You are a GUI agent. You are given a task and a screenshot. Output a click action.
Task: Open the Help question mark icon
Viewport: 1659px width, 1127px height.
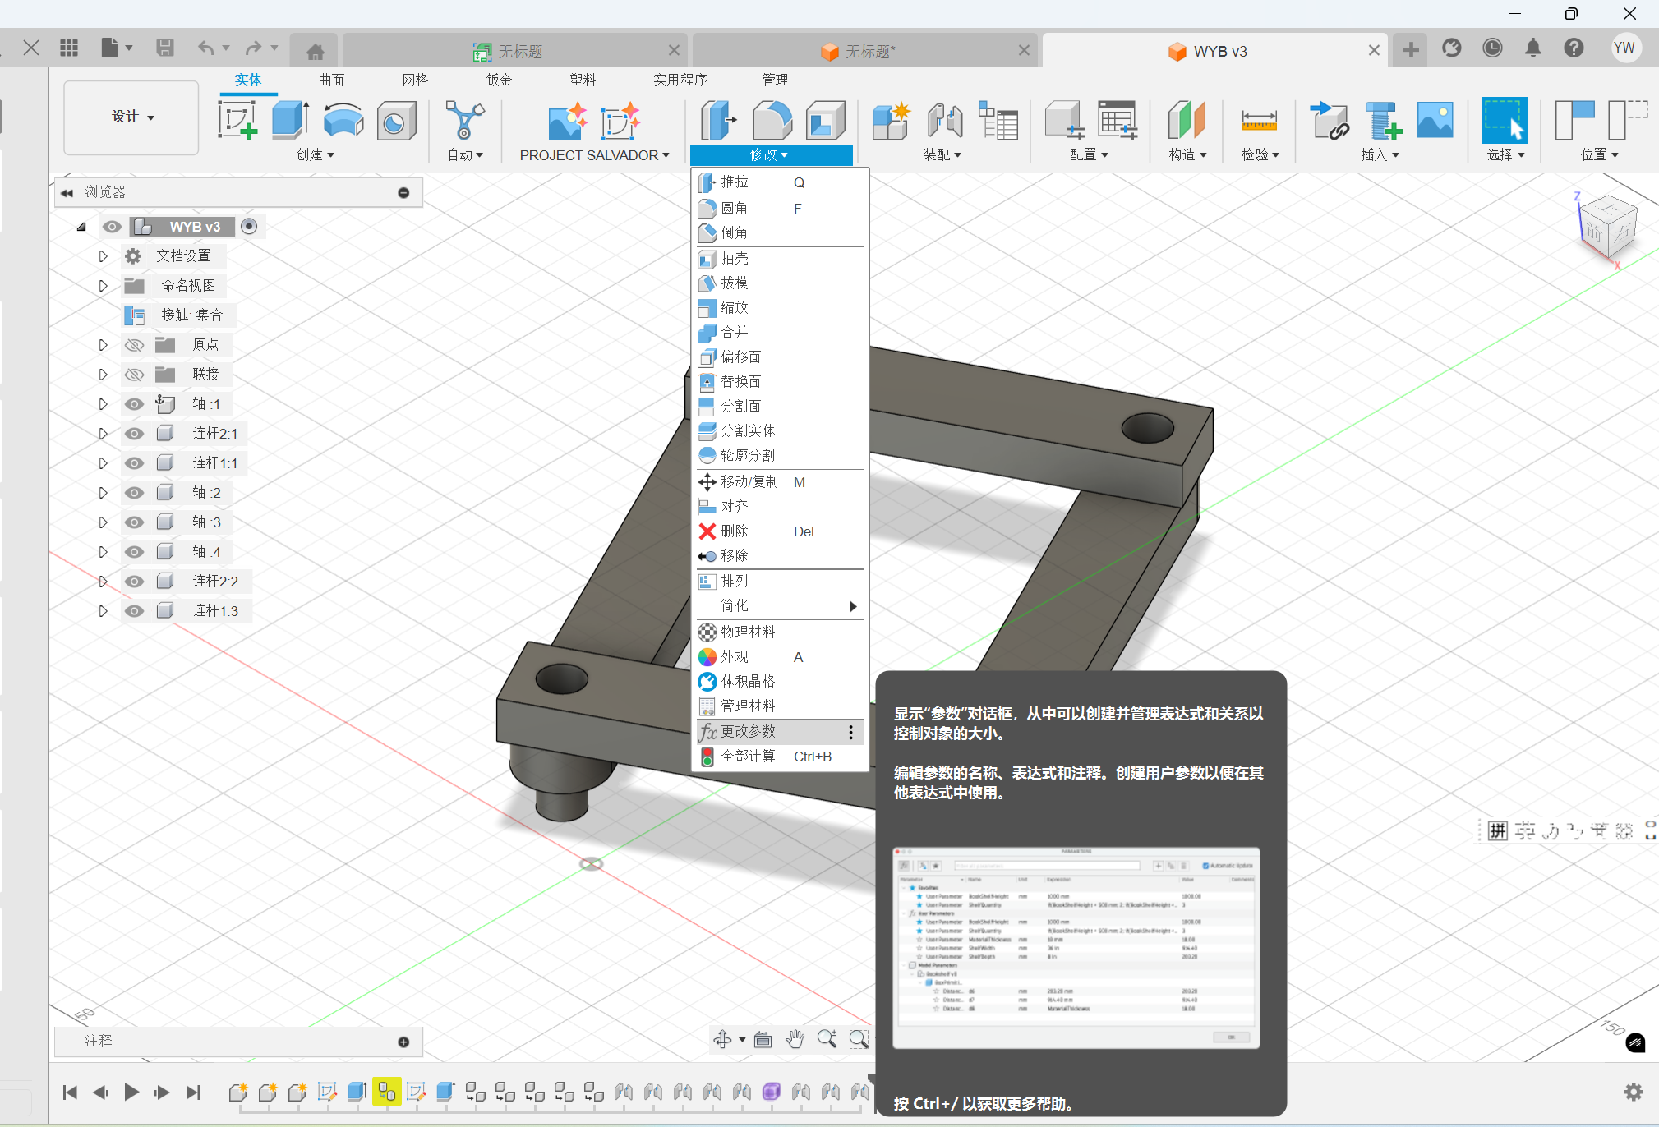[x=1574, y=48]
